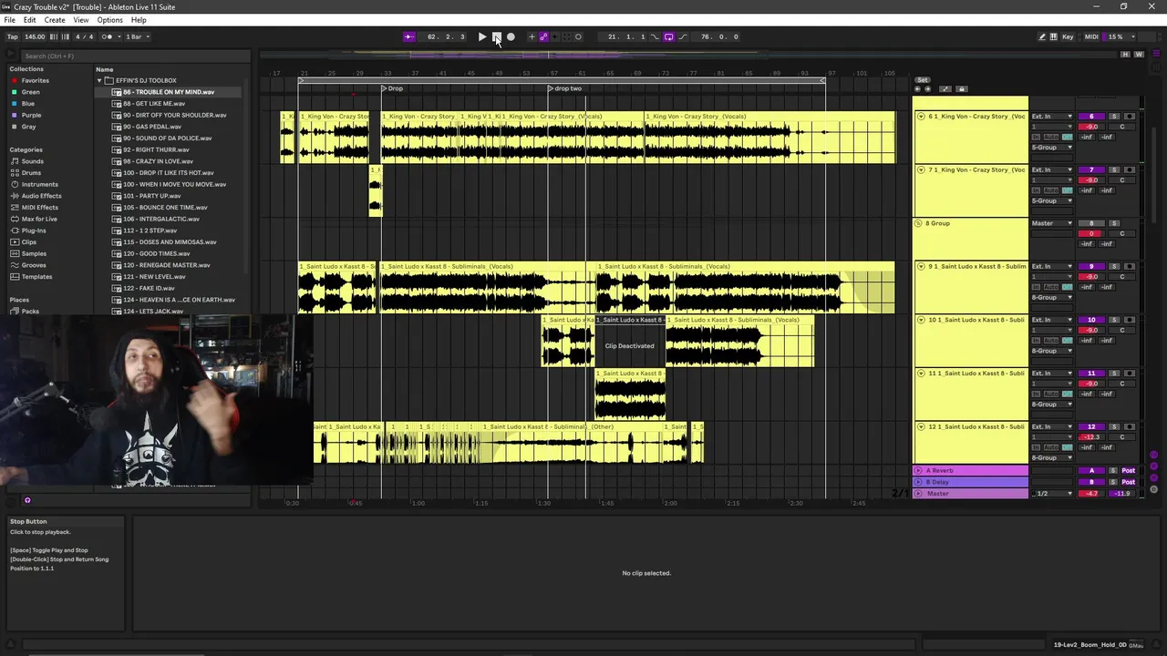Open the Audio Effects category
Image resolution: width=1167 pixels, height=656 pixels.
tap(42, 196)
